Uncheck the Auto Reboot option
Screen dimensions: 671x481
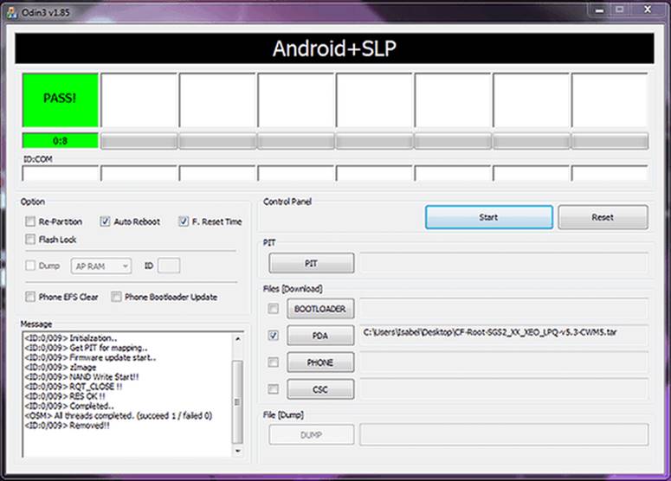tap(106, 221)
